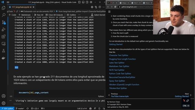Open notebook settings gear in editor toolbar
This screenshot has height=110, width=195.
click(92, 7)
